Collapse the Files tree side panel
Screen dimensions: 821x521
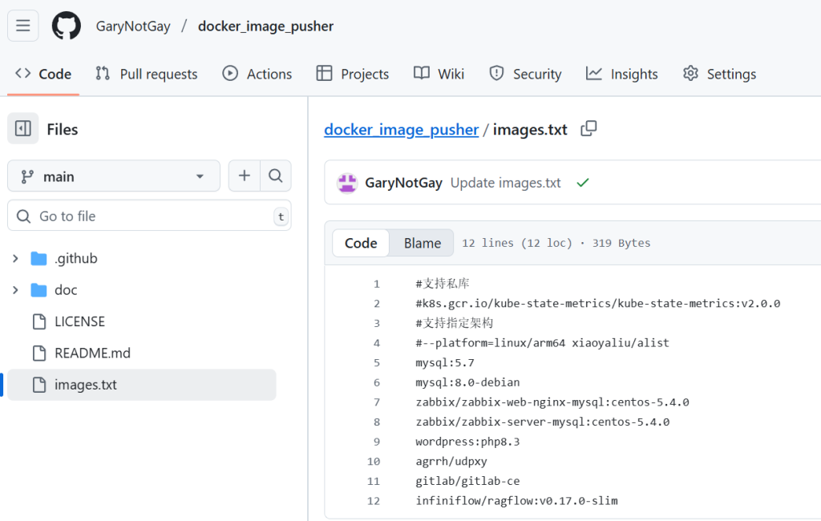(x=23, y=129)
